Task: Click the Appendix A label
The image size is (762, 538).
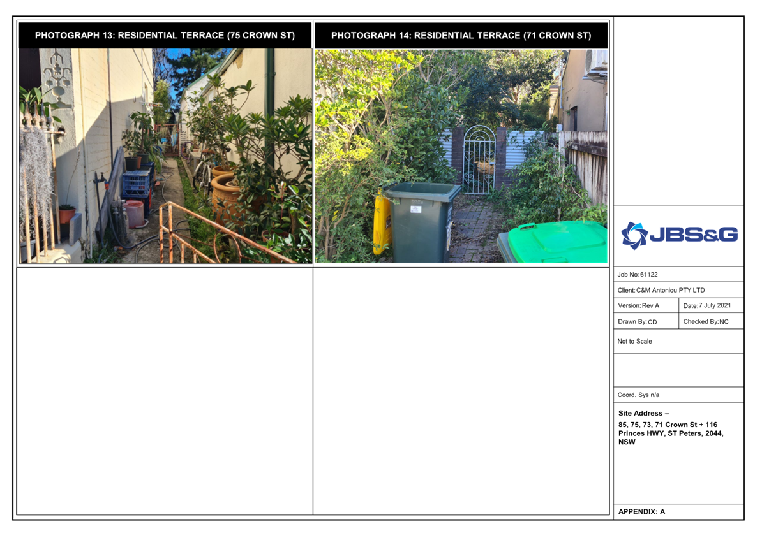Action: click(x=641, y=511)
